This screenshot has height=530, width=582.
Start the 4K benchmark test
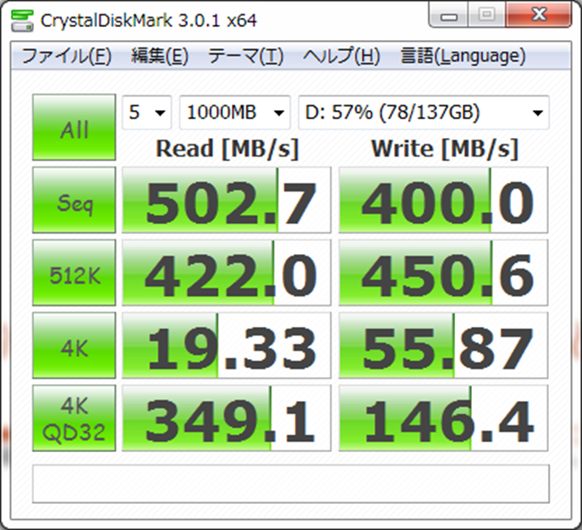(x=74, y=346)
